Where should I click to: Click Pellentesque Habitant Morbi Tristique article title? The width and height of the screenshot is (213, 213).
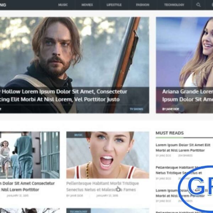point(103,186)
